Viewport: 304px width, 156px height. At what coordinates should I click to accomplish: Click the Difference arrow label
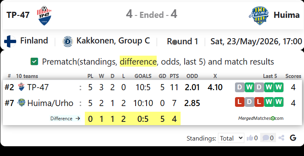65,119
